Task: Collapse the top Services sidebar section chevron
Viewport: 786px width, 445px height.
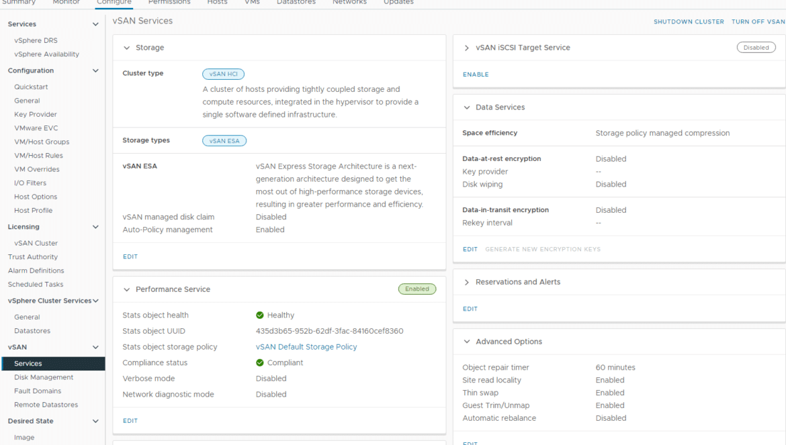Action: [95, 24]
